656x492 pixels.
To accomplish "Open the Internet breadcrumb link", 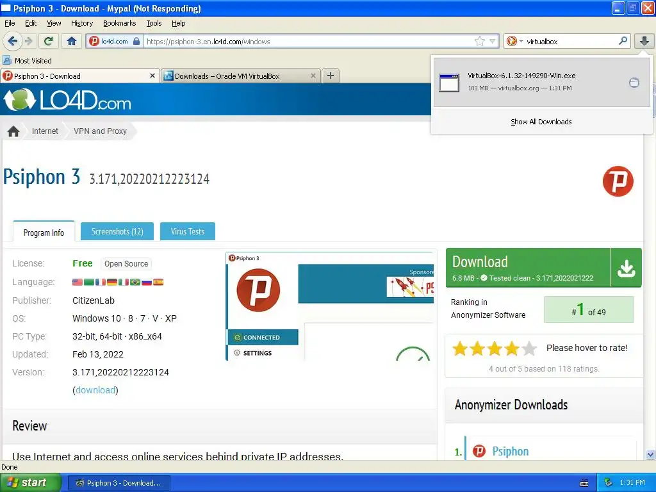I will (45, 131).
